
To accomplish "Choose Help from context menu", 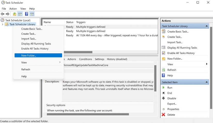I will [x=38, y=76].
